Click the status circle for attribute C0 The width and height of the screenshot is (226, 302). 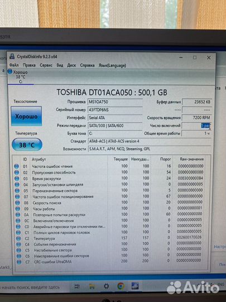click(x=18, y=226)
